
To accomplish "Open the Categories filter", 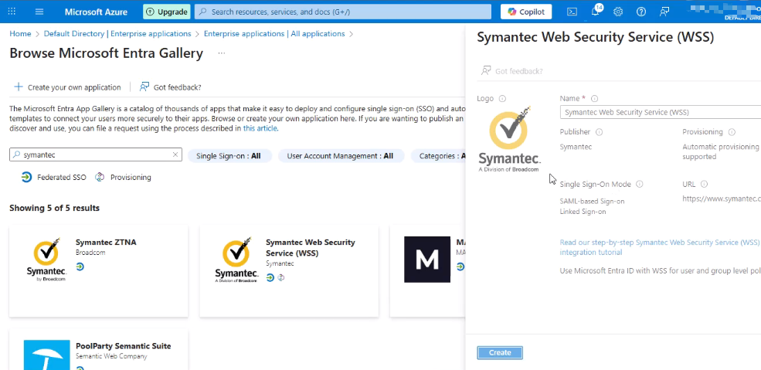I will (x=438, y=156).
